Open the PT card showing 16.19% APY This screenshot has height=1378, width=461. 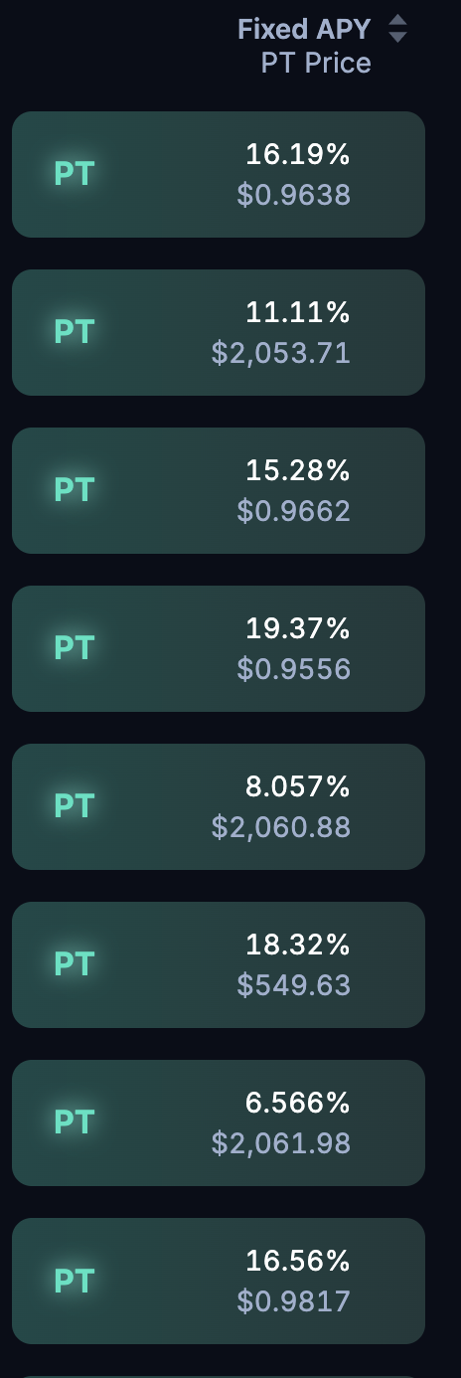[219, 174]
